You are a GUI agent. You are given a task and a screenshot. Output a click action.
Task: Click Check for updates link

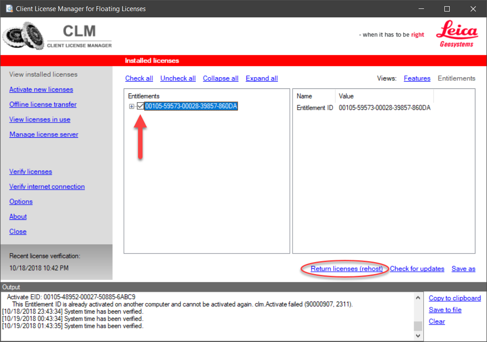point(417,269)
